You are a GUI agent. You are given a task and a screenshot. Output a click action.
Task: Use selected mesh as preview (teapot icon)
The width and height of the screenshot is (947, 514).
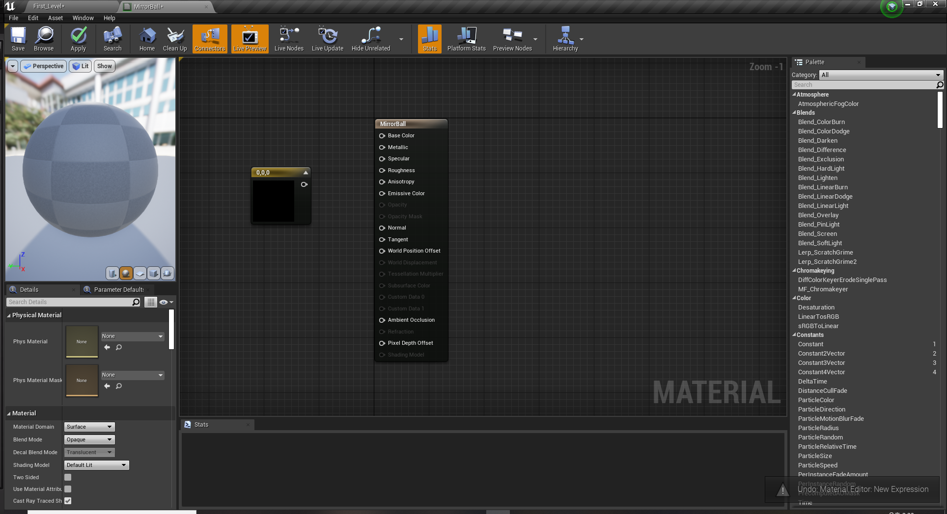(x=167, y=273)
